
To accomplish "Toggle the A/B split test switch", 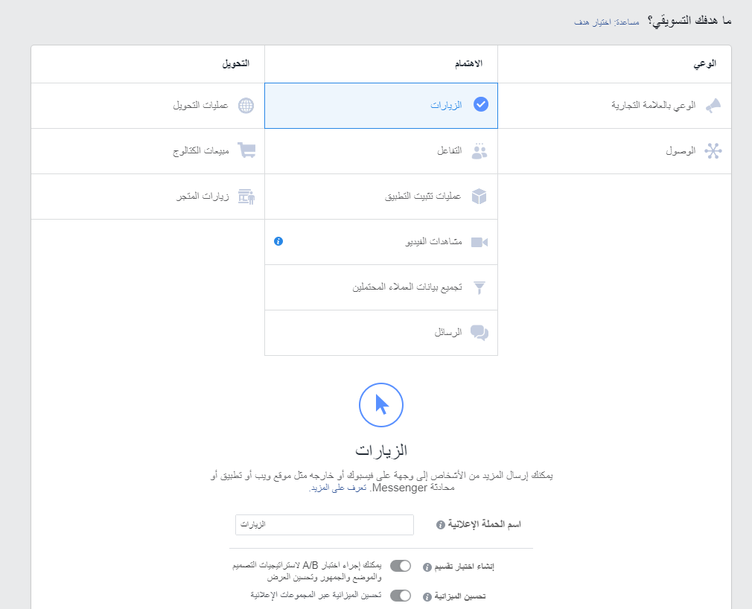I will coord(400,566).
